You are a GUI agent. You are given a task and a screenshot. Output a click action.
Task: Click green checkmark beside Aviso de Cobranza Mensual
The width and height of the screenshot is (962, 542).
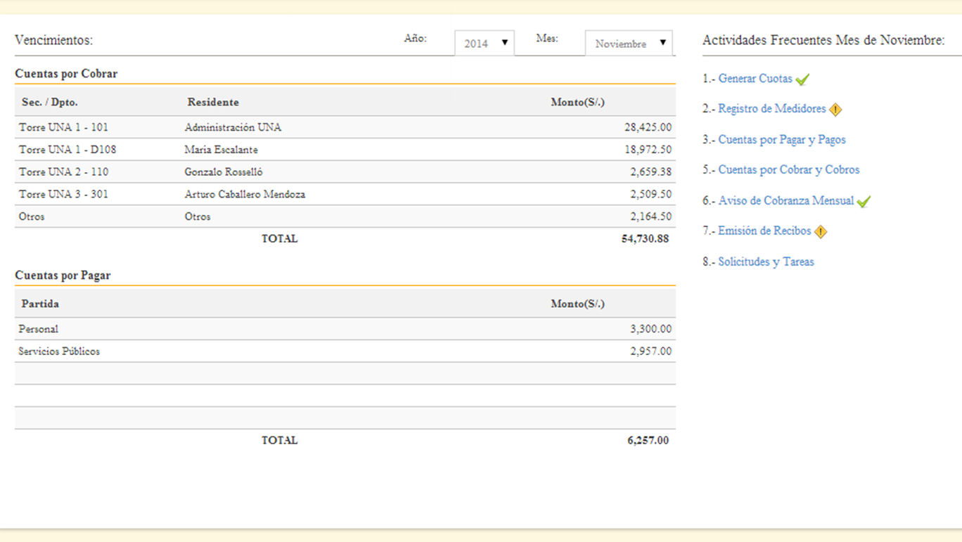click(x=864, y=201)
